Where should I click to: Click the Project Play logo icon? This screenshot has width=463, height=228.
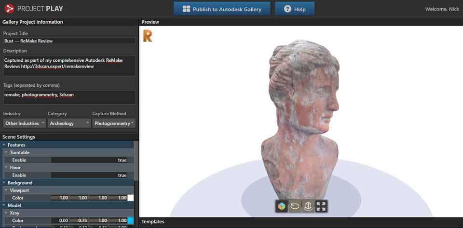(8, 9)
